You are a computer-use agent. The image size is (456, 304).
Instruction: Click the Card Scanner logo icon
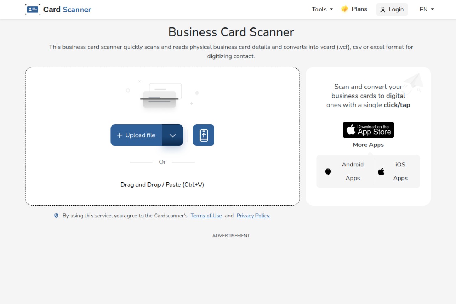pyautogui.click(x=32, y=10)
